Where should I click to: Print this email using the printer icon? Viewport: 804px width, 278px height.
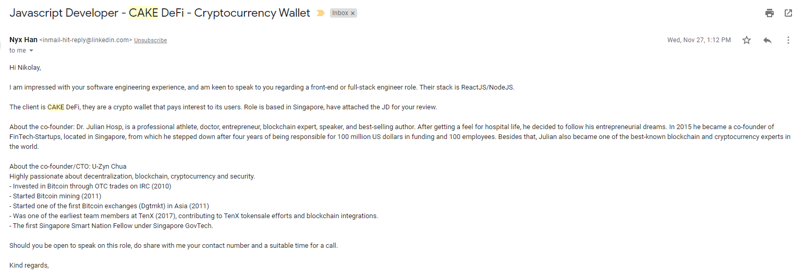770,13
